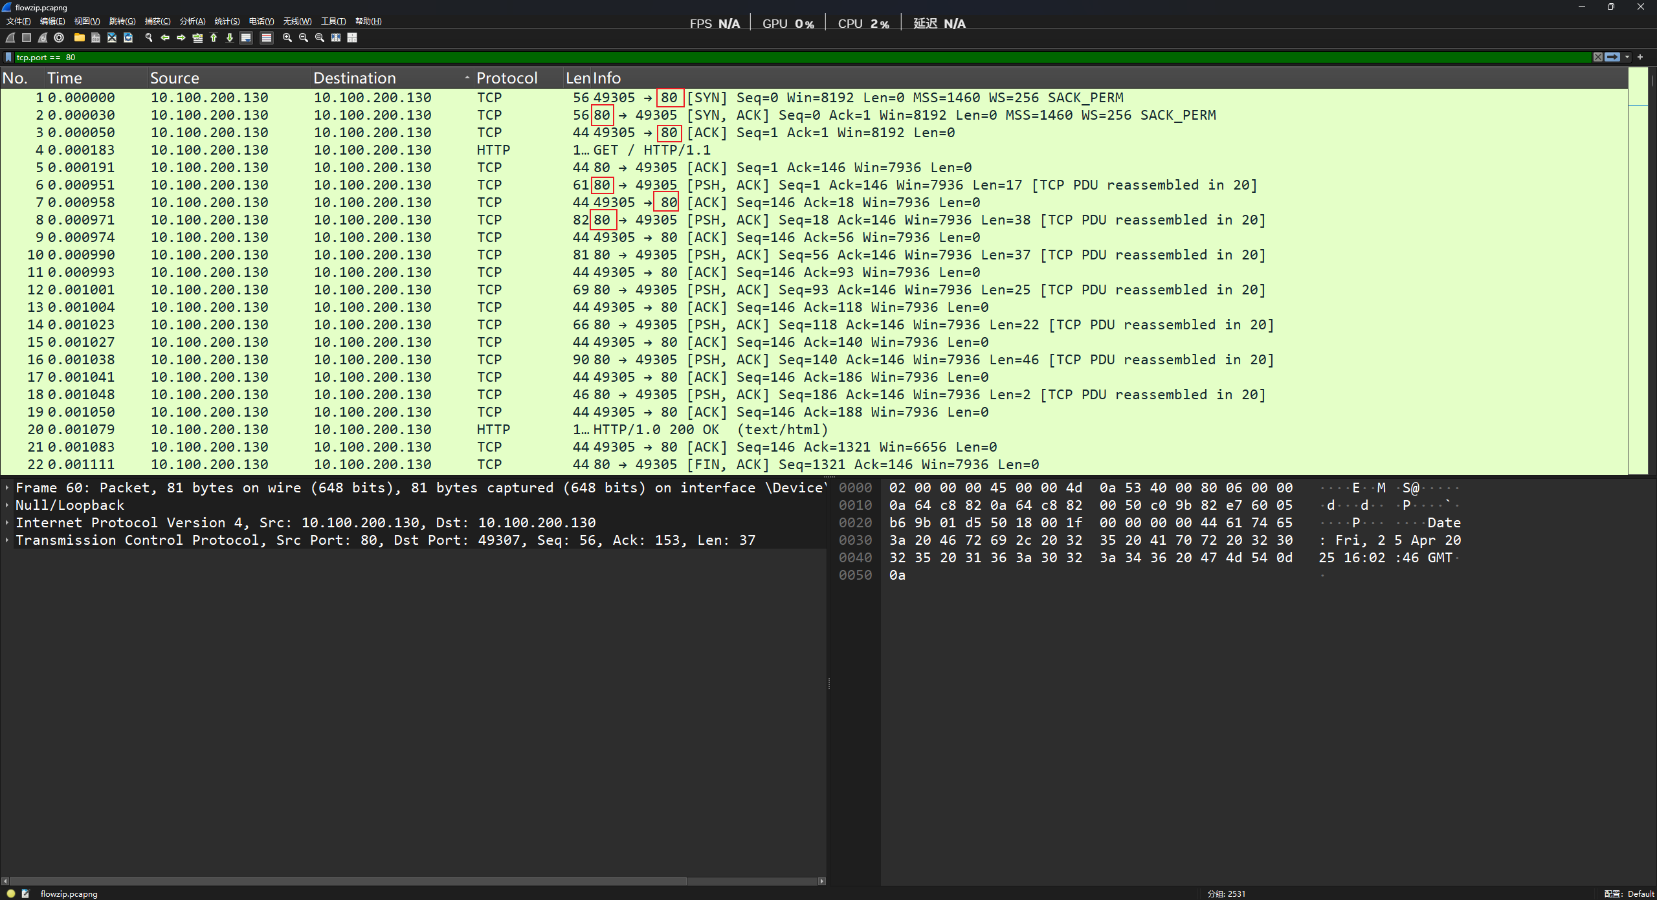Open the 统计(S) menu
The height and width of the screenshot is (900, 1657).
coord(227,21)
